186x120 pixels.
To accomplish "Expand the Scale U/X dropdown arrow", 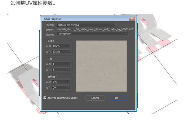I will click(69, 46).
